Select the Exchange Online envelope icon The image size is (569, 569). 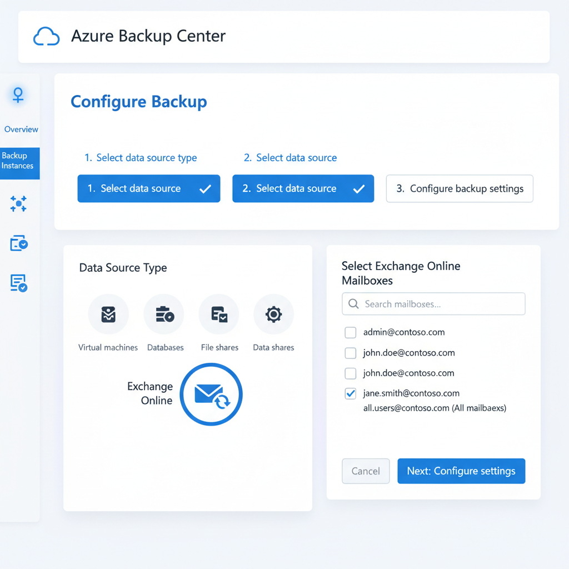[x=211, y=395]
